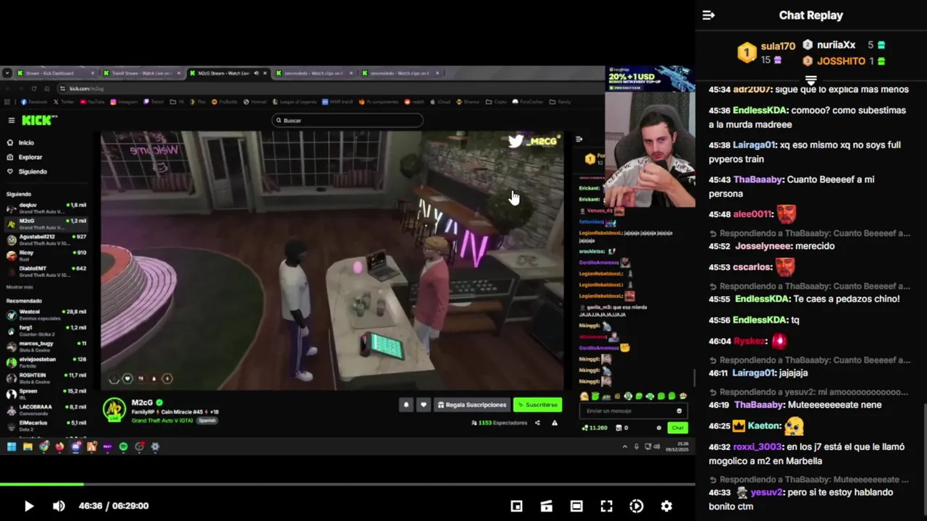The width and height of the screenshot is (927, 521).
Task: Open Explorar in sidebar
Action: pyautogui.click(x=30, y=157)
